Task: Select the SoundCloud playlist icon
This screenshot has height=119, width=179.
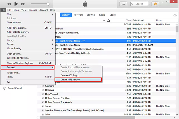Action: [4, 88]
